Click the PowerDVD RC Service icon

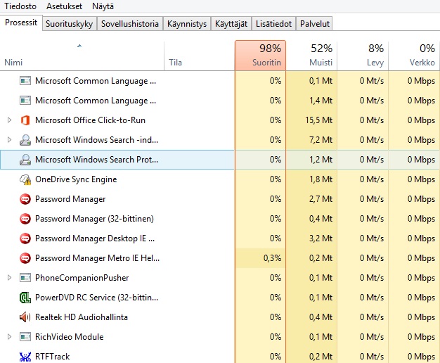coord(25,298)
